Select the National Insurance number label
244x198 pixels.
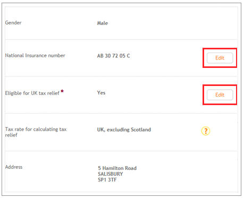tap(35, 55)
